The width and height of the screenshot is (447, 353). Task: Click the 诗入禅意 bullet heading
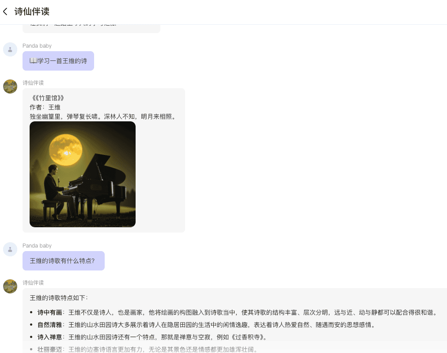click(x=49, y=337)
